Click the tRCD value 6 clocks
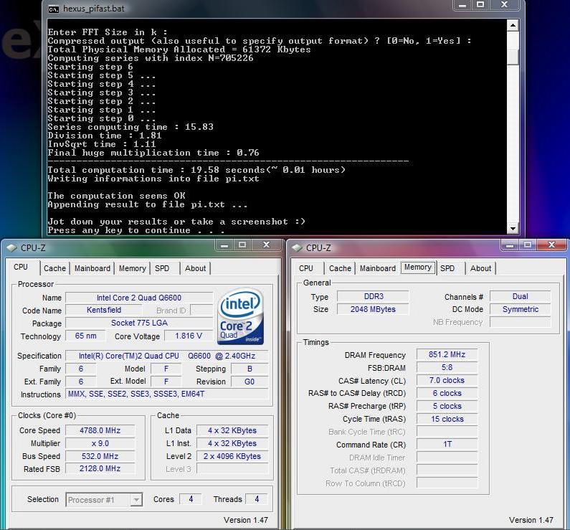Image resolution: width=570 pixels, height=530 pixels. (x=447, y=393)
